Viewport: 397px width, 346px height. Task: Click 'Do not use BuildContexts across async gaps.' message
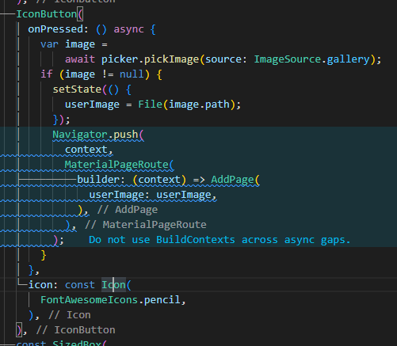pyautogui.click(x=219, y=240)
